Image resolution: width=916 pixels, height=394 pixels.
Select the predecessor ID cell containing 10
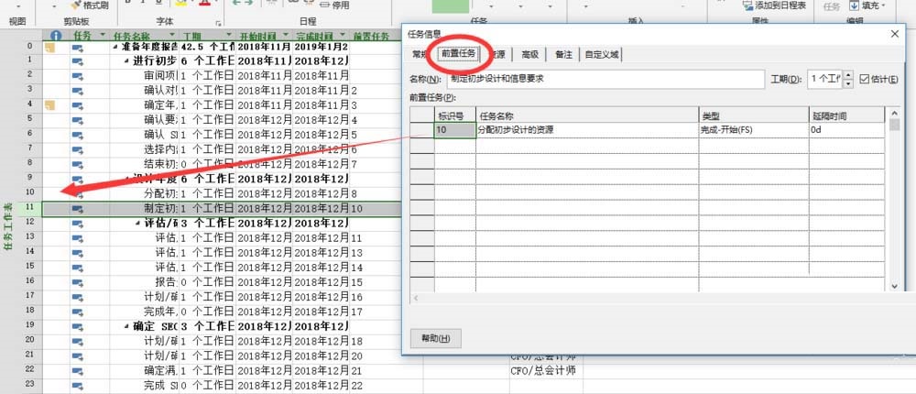click(x=455, y=130)
